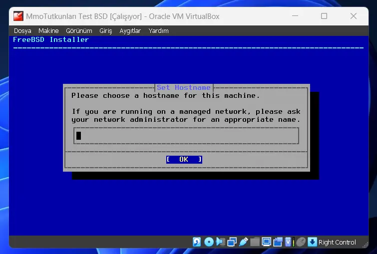This screenshot has height=254, width=377.
Task: Click the USB devices status icon
Action: [243, 242]
